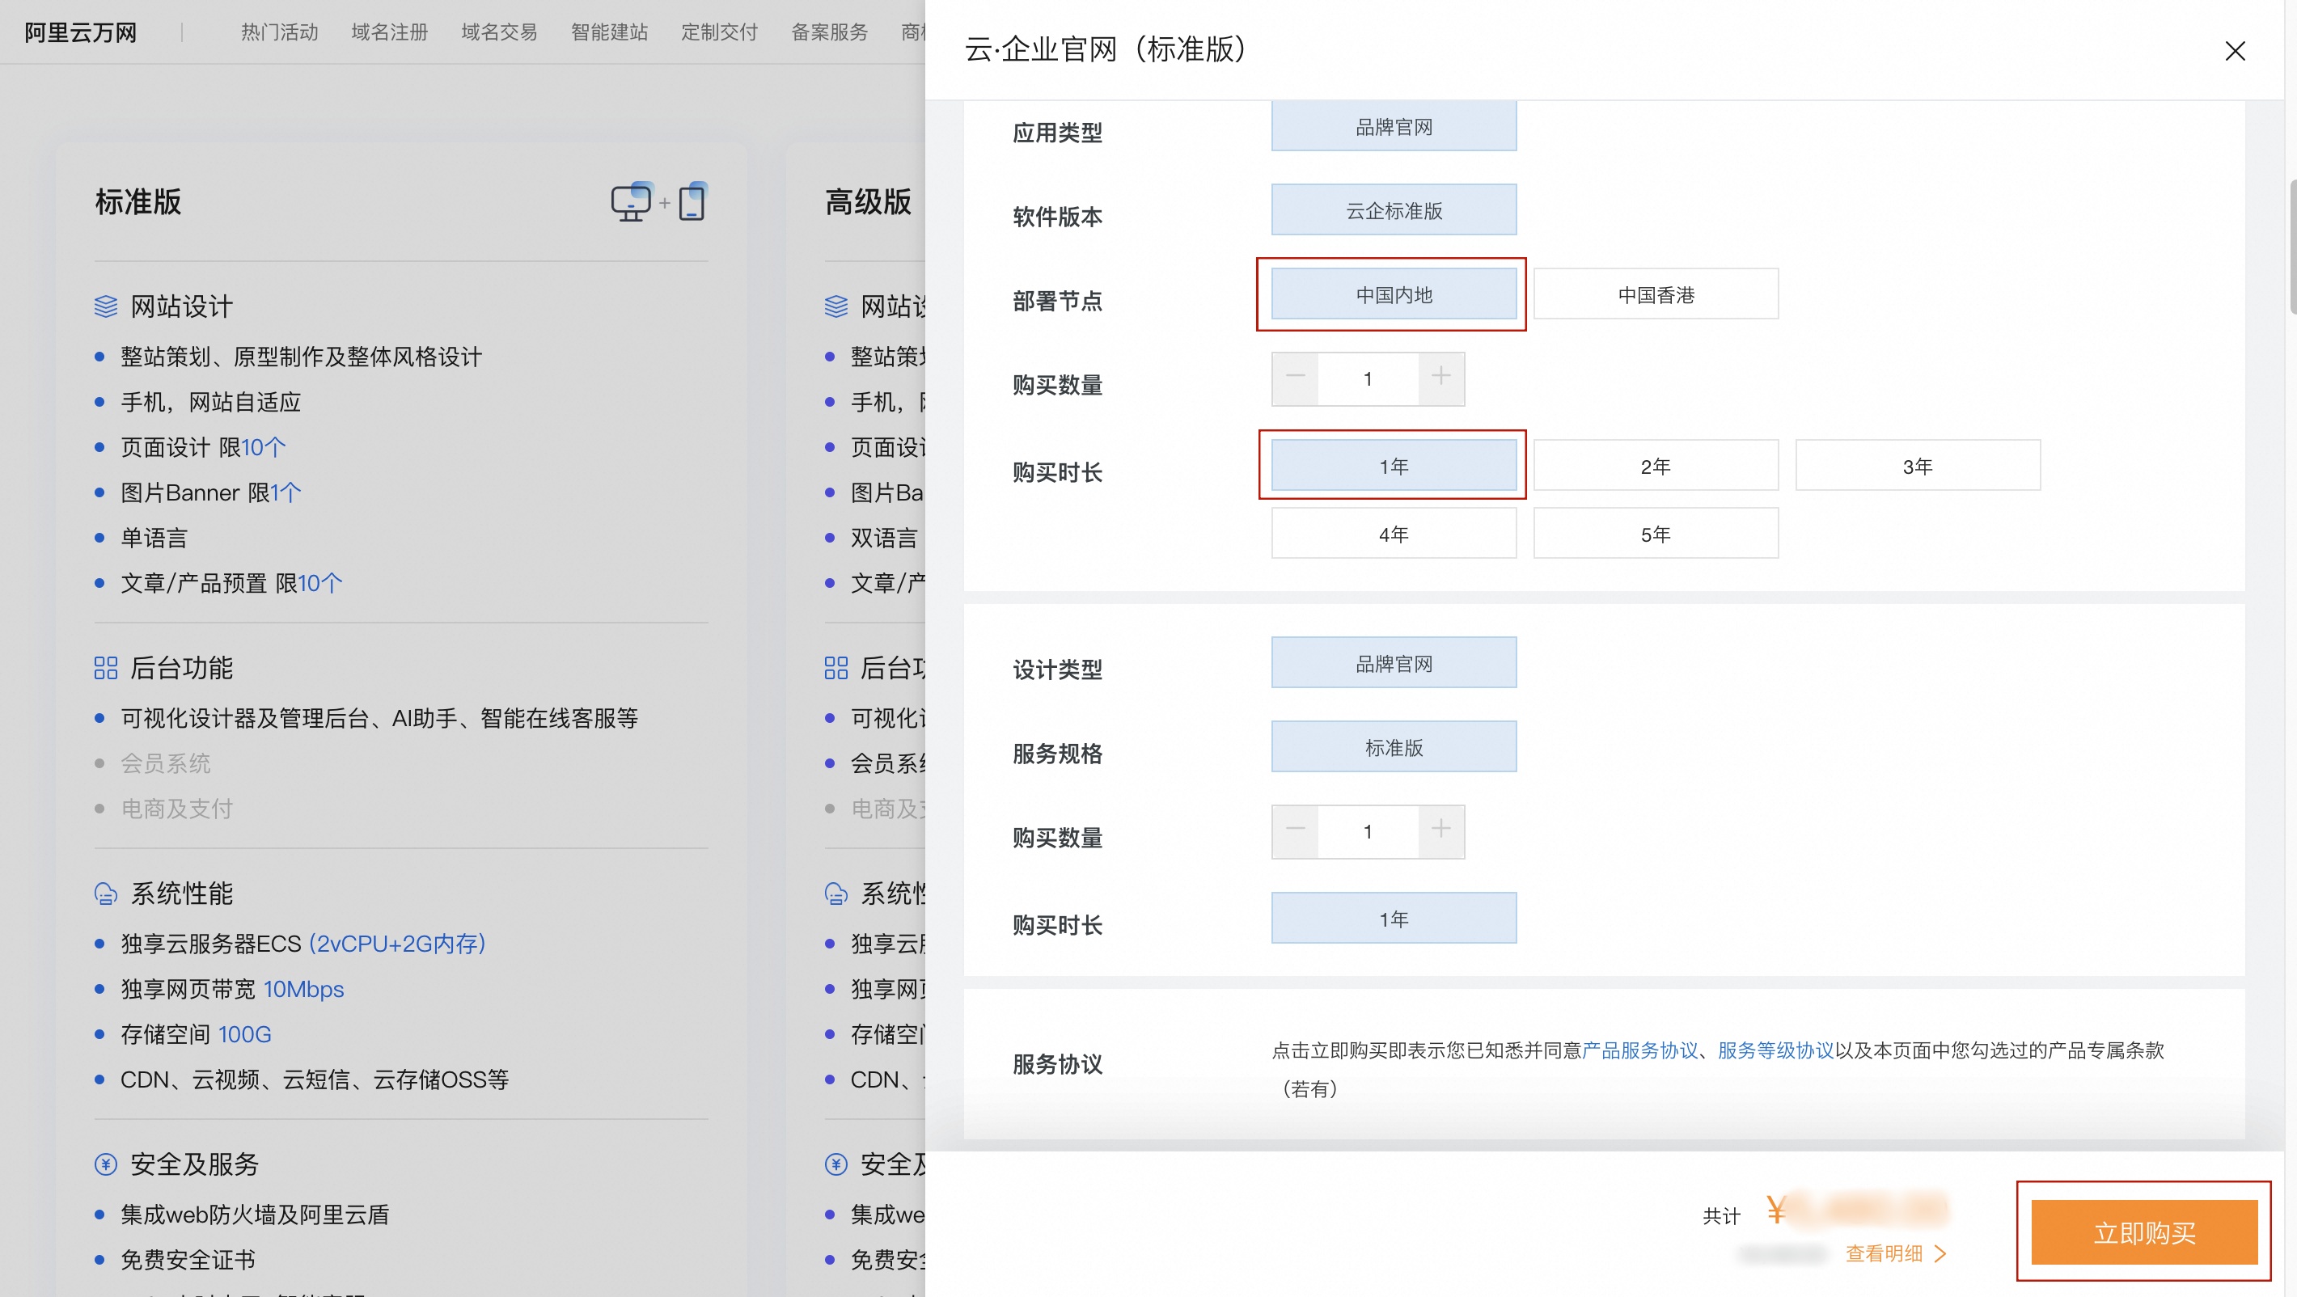Click the 后台功能 grid icon in 标准版

pyautogui.click(x=104, y=667)
